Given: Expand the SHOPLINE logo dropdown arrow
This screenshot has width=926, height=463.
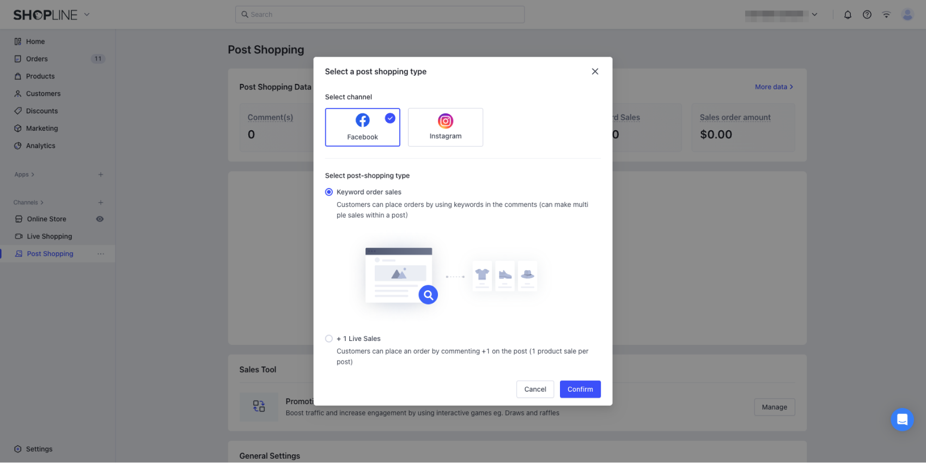Looking at the screenshot, I should (87, 15).
